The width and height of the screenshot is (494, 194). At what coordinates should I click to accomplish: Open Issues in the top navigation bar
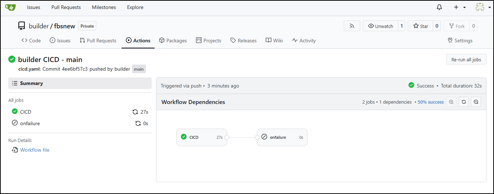(33, 7)
